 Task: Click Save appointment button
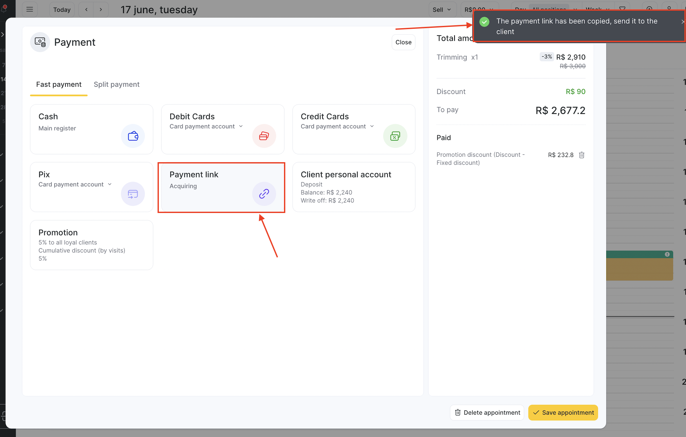(x=563, y=412)
